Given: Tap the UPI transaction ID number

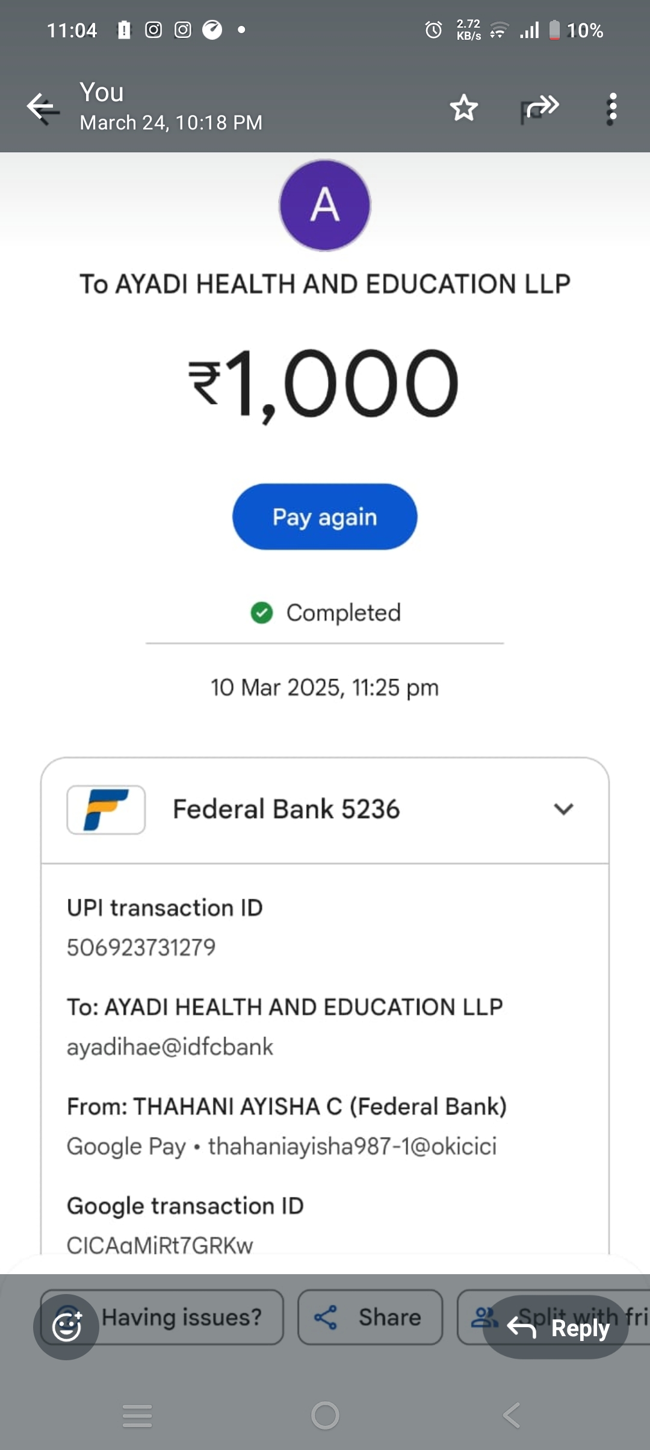Looking at the screenshot, I should coord(141,947).
